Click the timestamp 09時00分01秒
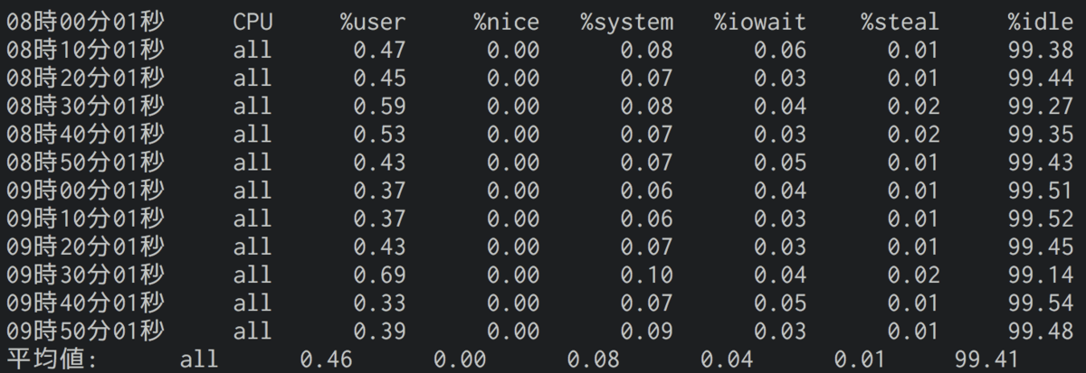Viewport: 1086px width, 373px height. pyautogui.click(x=85, y=191)
